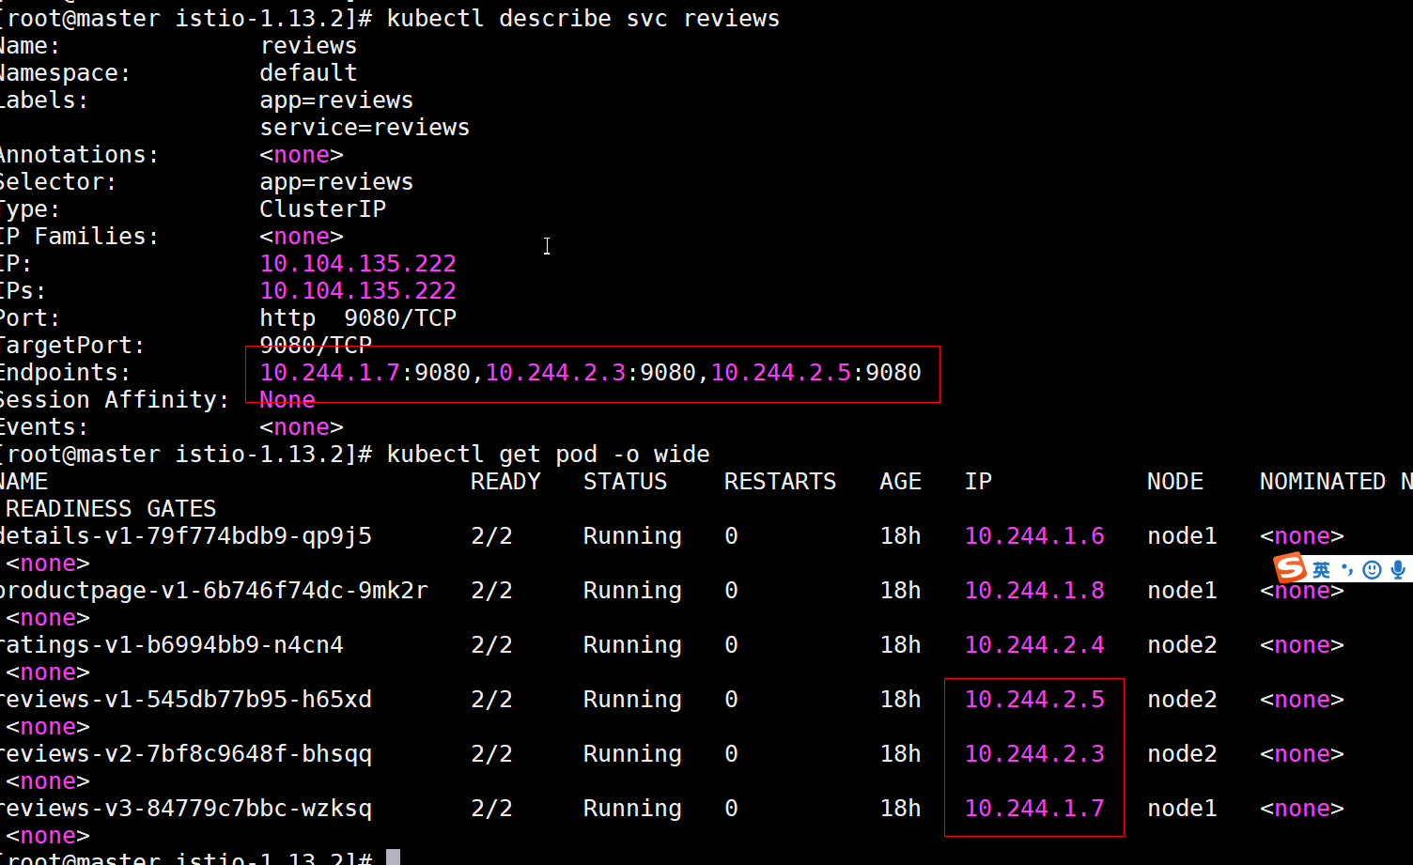Click 10.104.135.222 in the IP: row
1413x865 pixels.
coord(358,264)
